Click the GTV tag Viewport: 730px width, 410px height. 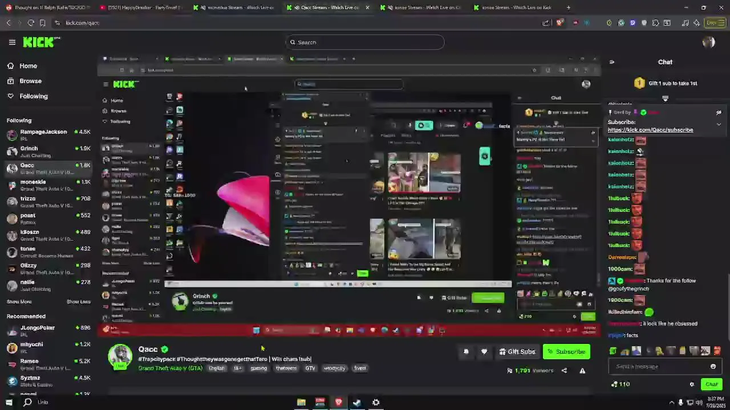310,368
